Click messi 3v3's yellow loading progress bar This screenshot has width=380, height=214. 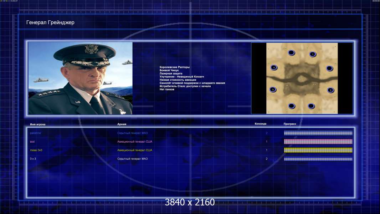318,150
